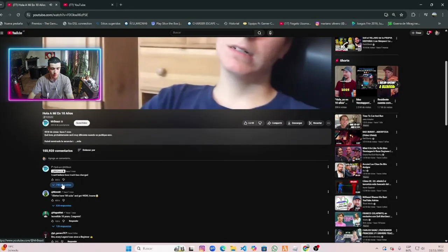Show more bookmarks with the chevron
Screen dimensions: 448x252
[x=439, y=23]
